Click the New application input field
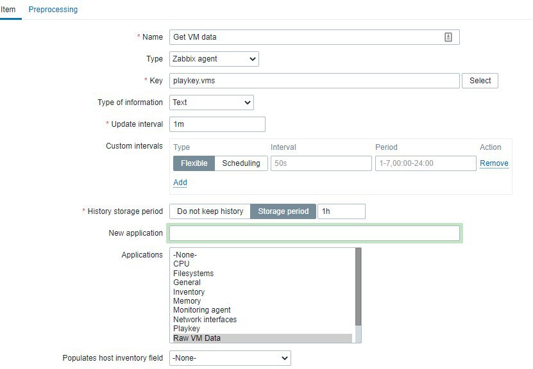This screenshot has width=533, height=369. point(314,233)
